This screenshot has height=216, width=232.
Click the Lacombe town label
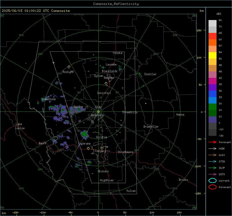111,64
